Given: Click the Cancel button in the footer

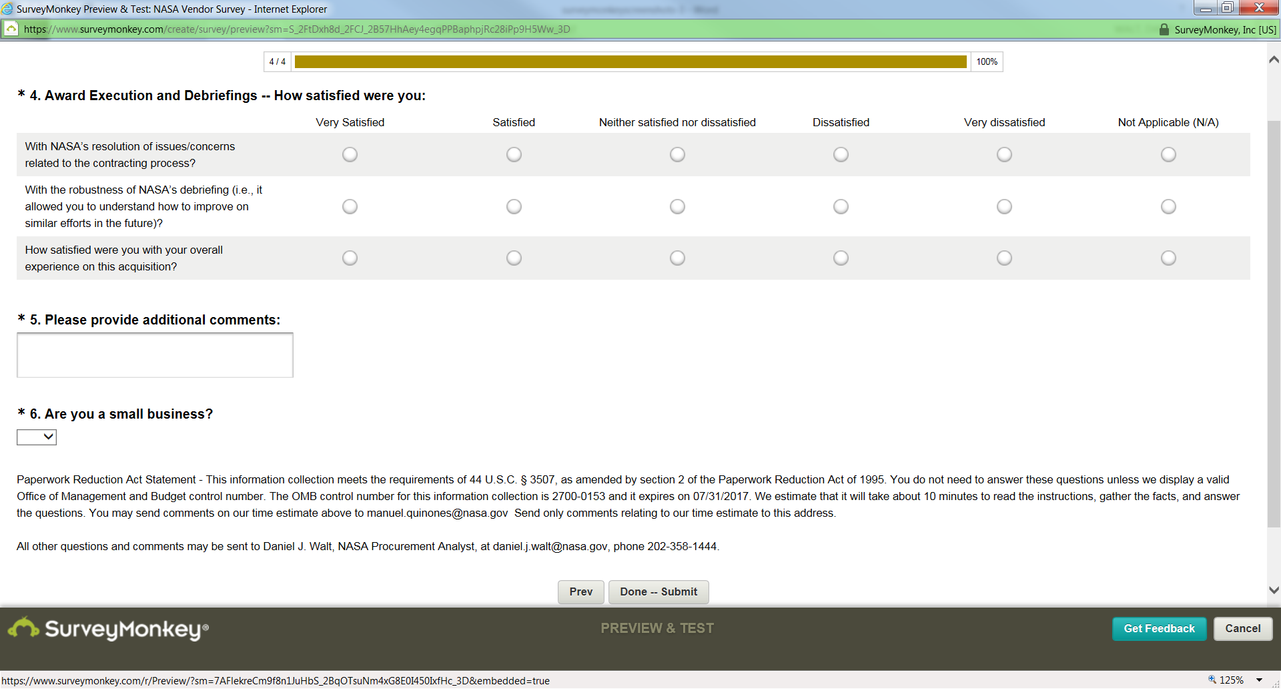Looking at the screenshot, I should click(x=1243, y=629).
